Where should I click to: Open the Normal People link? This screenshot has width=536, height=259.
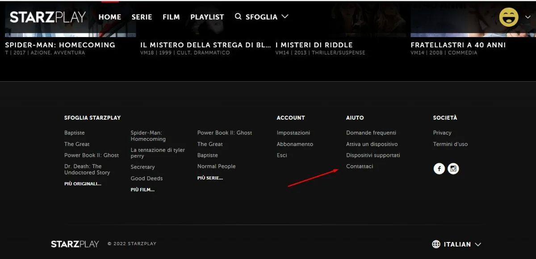tap(216, 167)
